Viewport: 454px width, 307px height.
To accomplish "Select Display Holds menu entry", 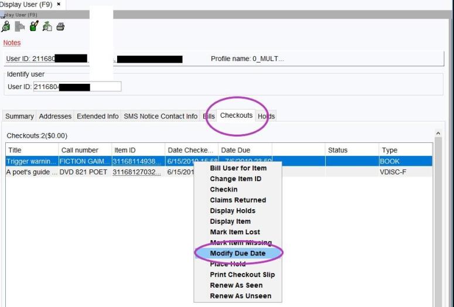I will tap(238, 210).
